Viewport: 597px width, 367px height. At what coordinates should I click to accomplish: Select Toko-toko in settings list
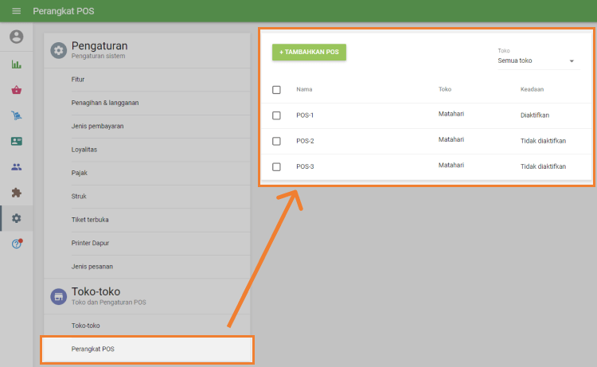tap(86, 326)
